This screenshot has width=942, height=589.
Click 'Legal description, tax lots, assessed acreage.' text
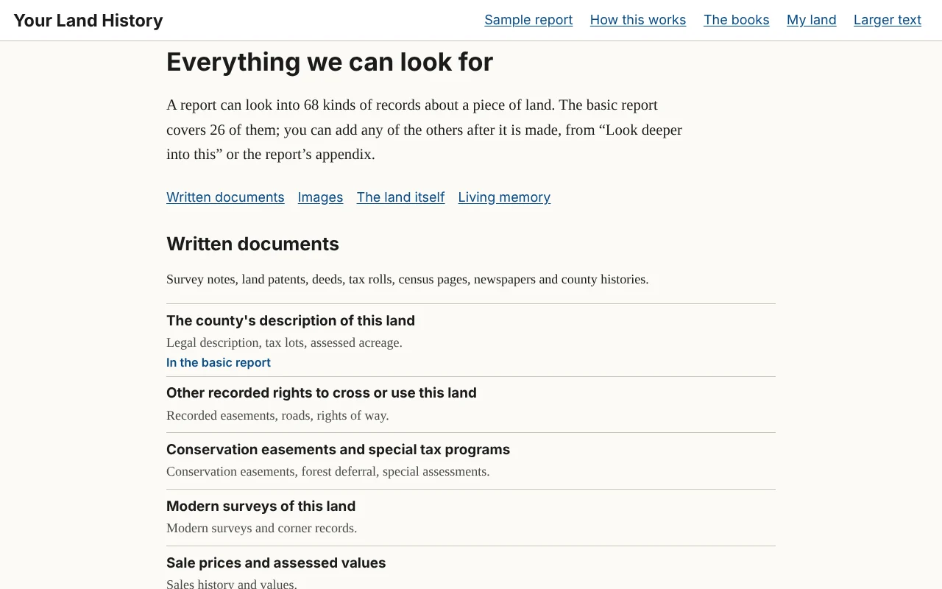tap(284, 342)
